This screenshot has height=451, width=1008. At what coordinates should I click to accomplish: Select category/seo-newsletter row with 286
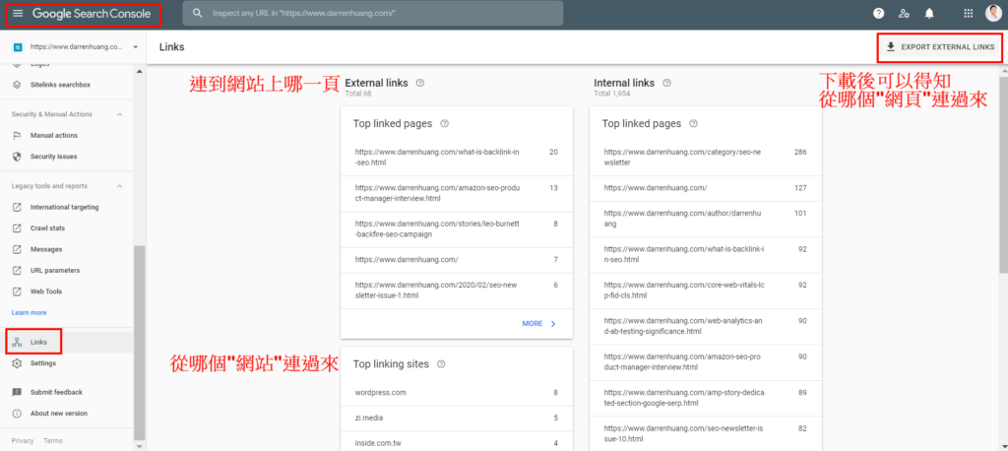point(705,158)
